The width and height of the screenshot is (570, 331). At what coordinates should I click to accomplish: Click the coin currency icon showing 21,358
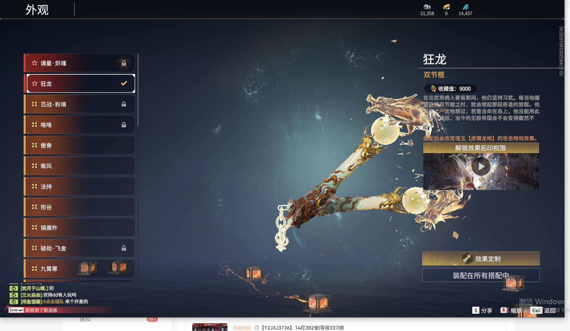coord(426,7)
